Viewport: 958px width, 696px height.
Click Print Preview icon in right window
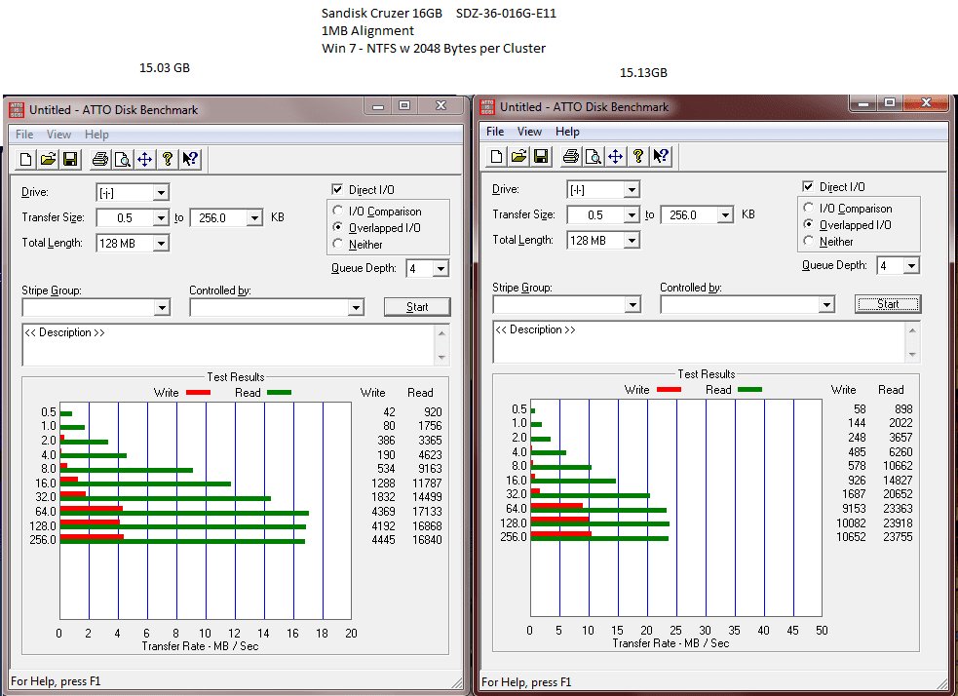coord(594,156)
